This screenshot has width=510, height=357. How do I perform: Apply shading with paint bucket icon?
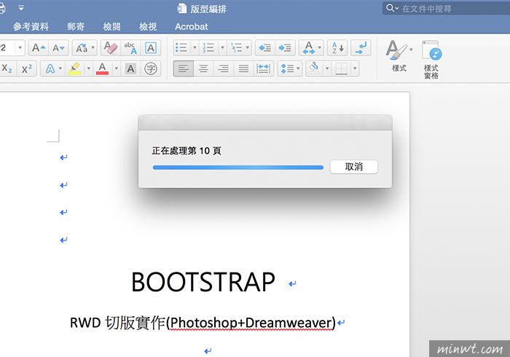[x=314, y=68]
